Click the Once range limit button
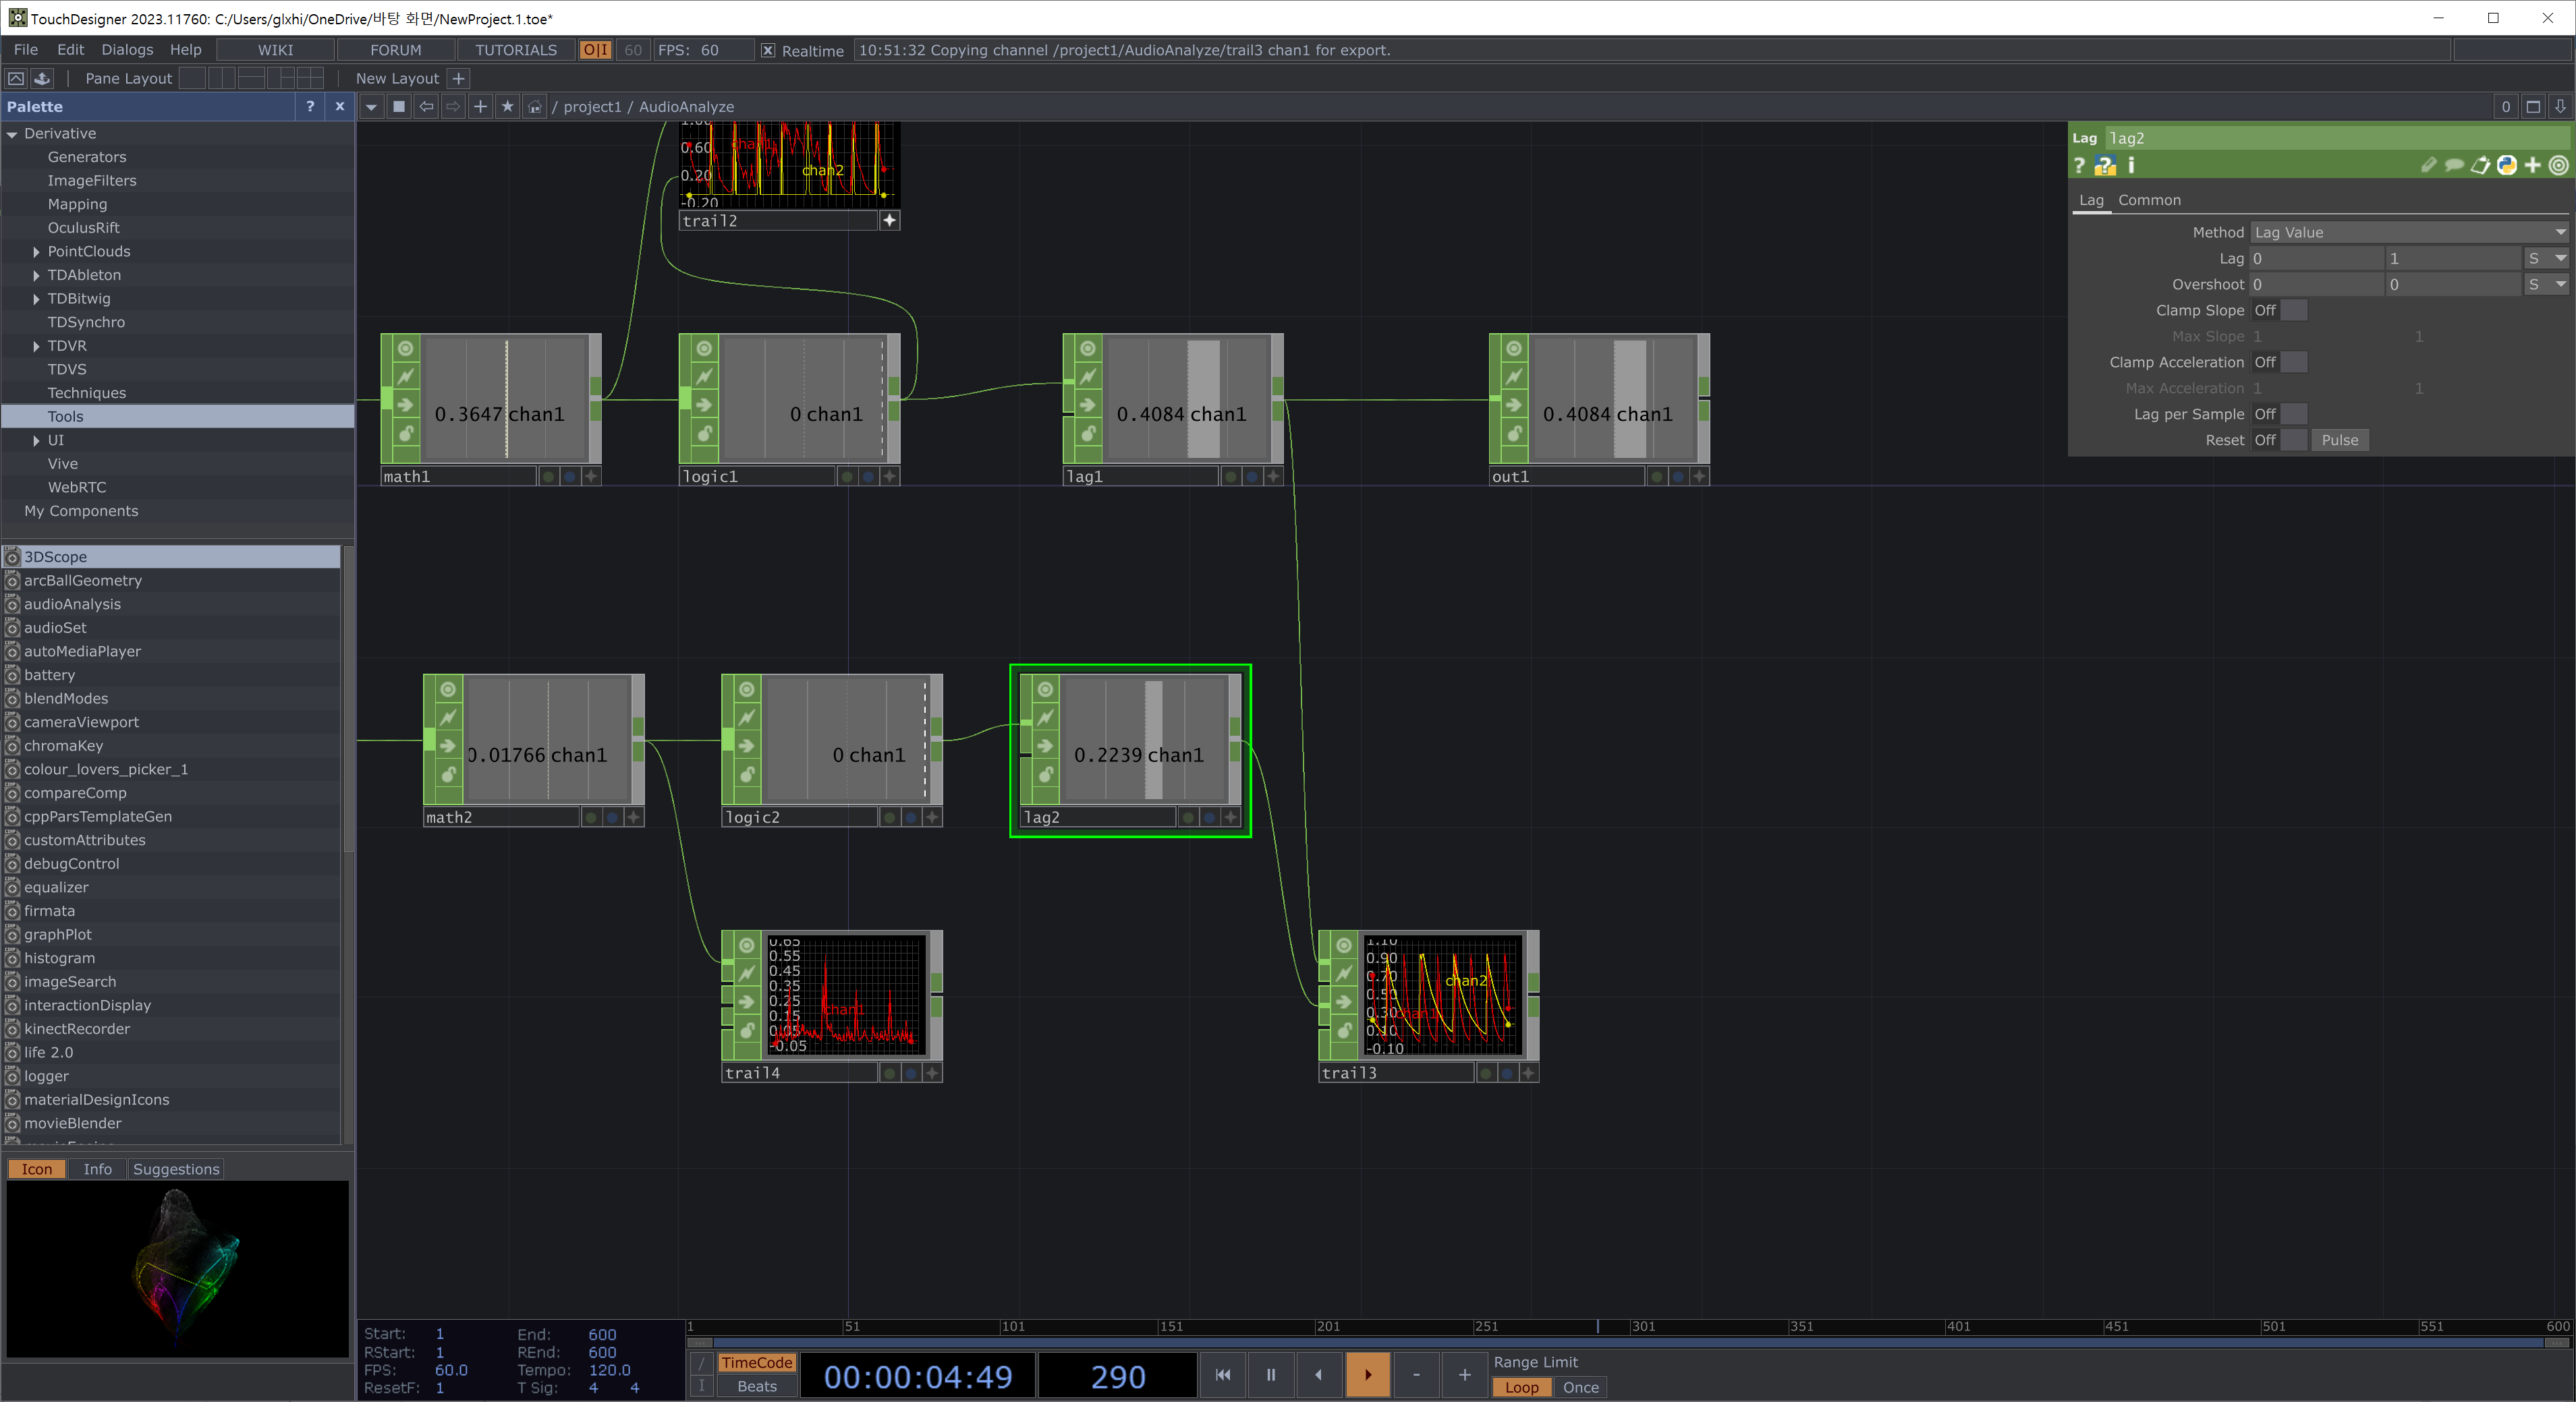2576x1402 pixels. pyautogui.click(x=1580, y=1387)
